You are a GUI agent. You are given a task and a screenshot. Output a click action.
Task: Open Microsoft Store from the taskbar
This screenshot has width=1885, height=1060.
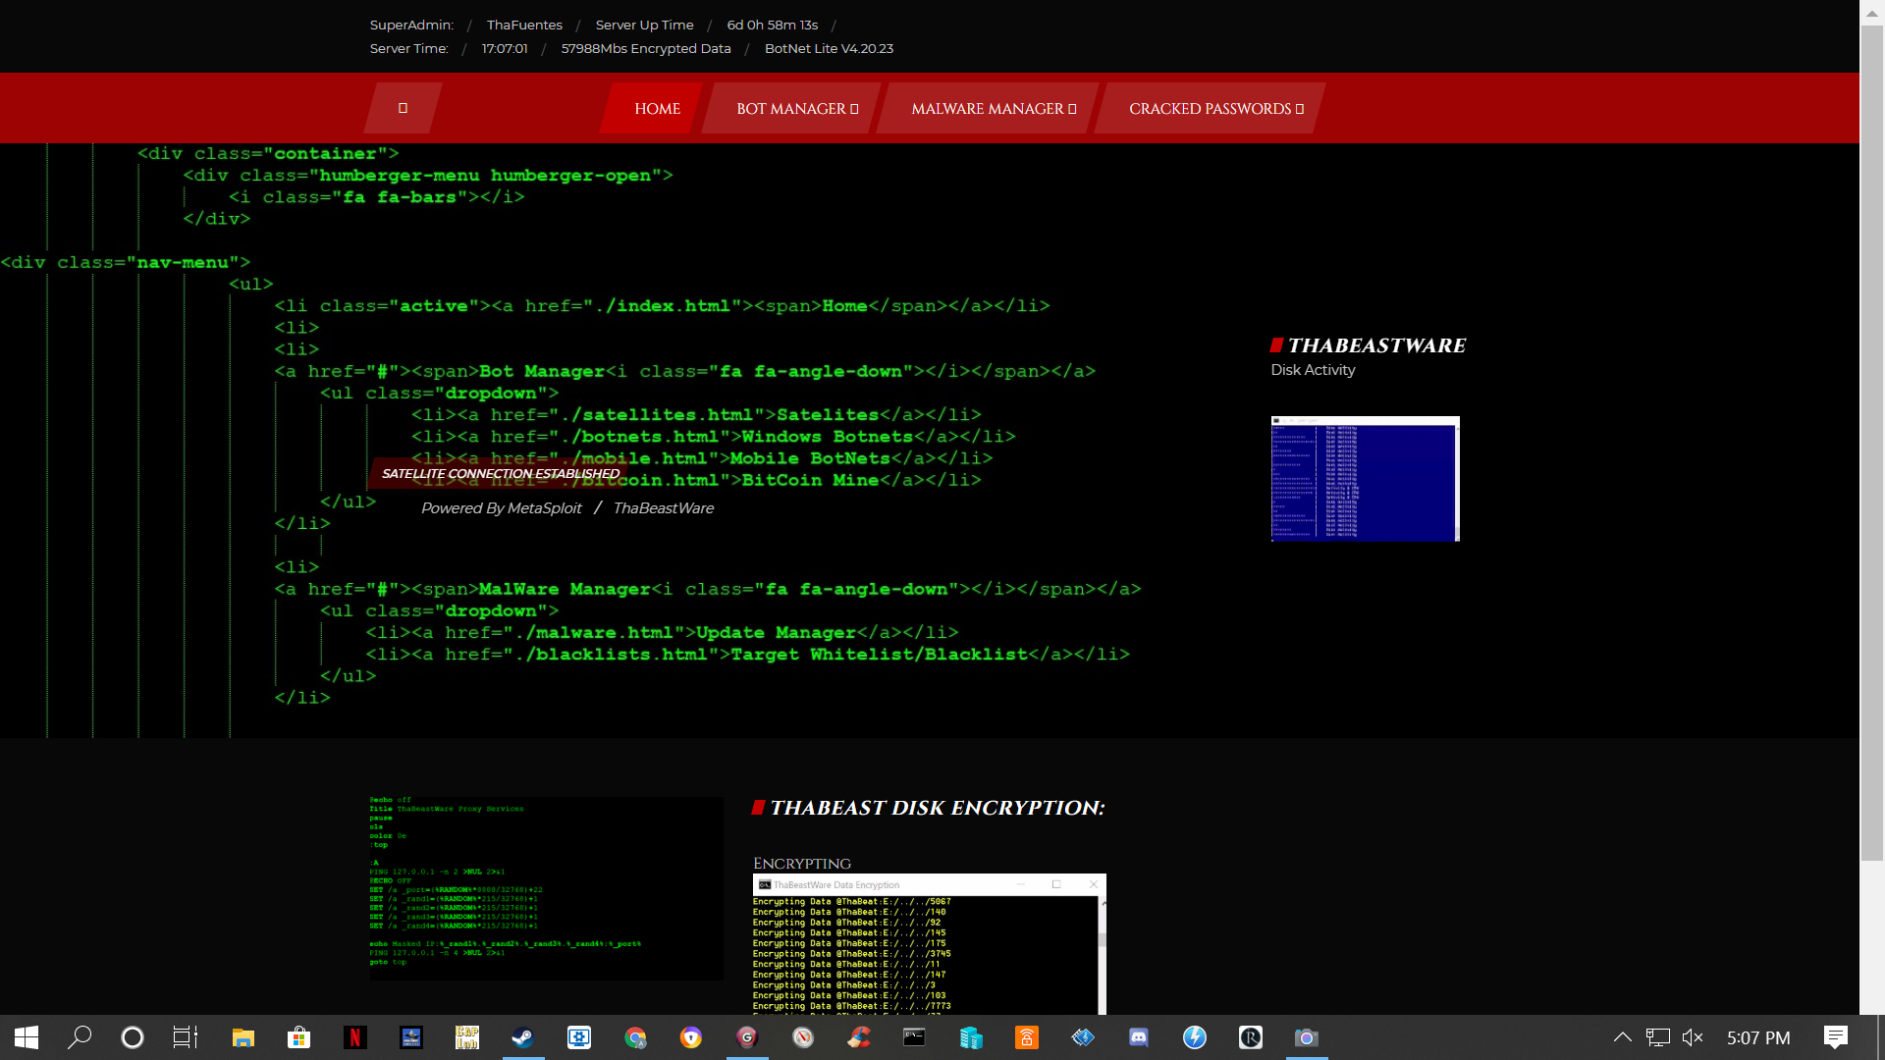299,1037
